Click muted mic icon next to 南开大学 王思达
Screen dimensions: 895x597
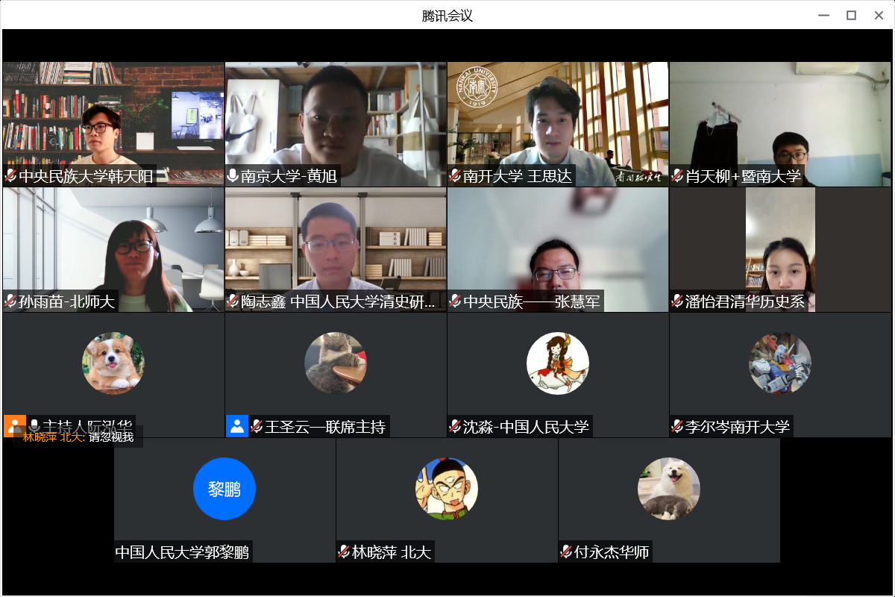click(455, 176)
